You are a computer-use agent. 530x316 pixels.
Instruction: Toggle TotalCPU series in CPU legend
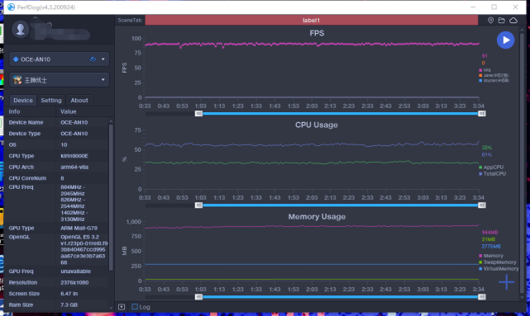pyautogui.click(x=493, y=174)
